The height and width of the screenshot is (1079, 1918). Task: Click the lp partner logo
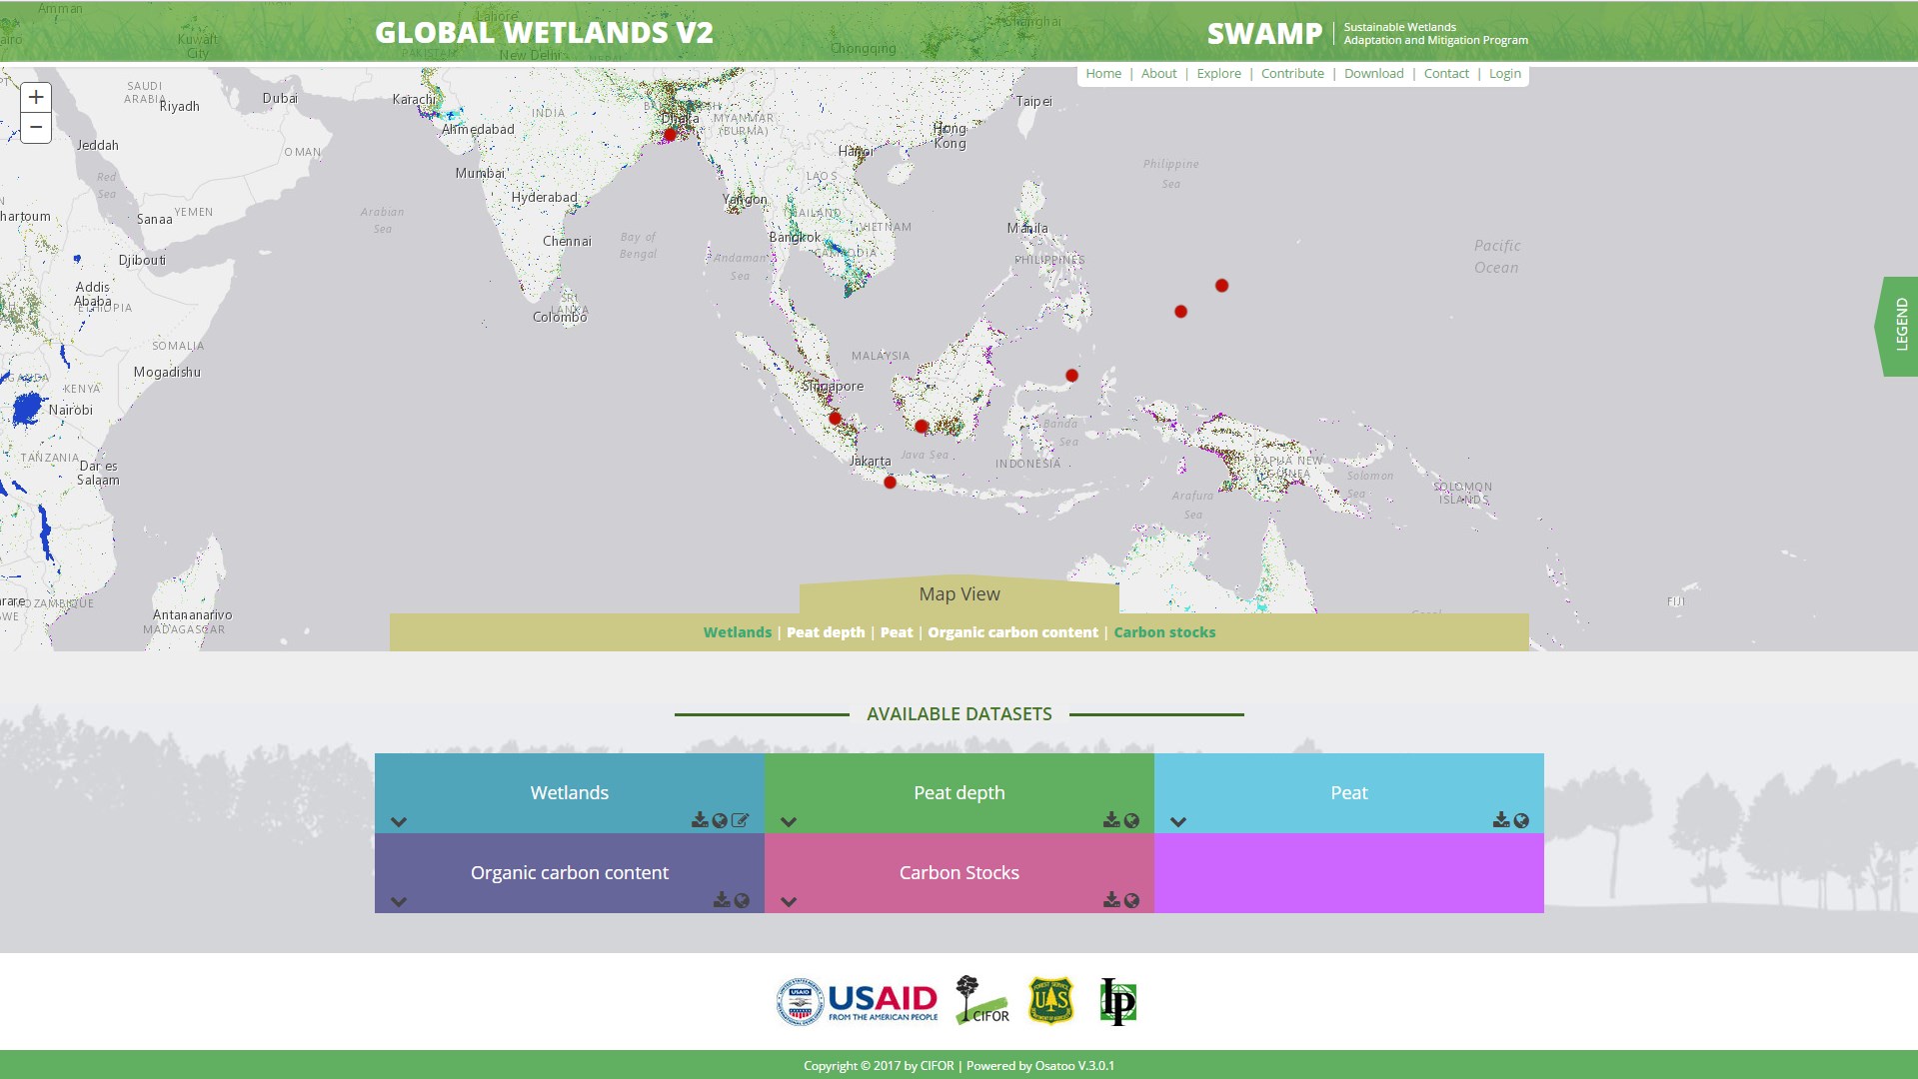pos(1117,1001)
